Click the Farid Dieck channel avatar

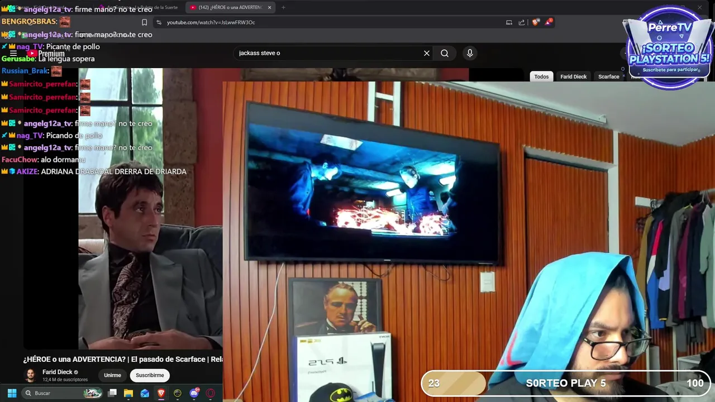tap(31, 375)
